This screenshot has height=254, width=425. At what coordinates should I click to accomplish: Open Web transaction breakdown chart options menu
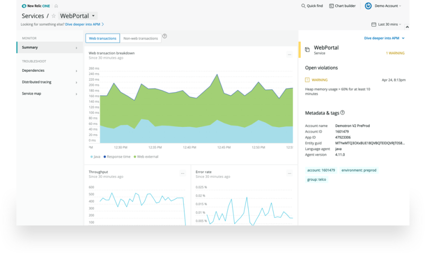pos(290,55)
